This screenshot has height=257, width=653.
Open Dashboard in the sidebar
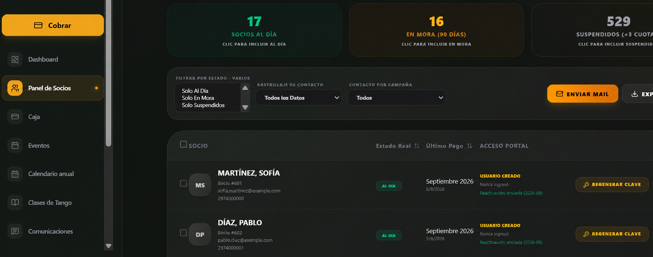(53, 59)
